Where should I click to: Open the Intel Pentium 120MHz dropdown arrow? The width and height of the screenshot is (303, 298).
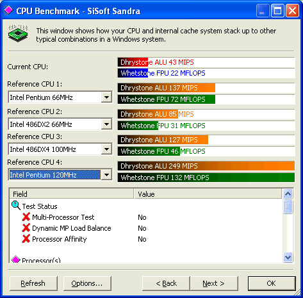[106, 175]
